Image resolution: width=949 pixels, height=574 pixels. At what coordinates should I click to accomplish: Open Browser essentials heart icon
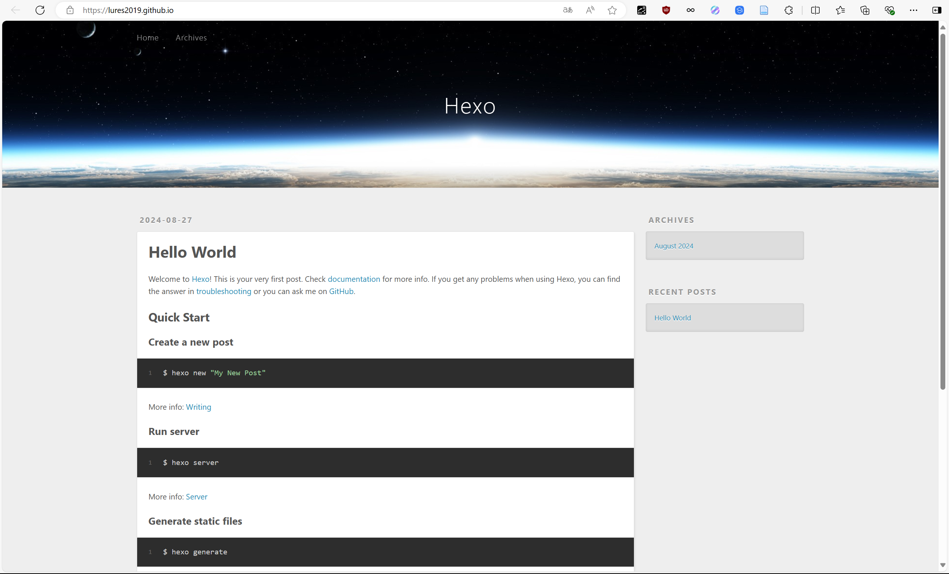889,10
